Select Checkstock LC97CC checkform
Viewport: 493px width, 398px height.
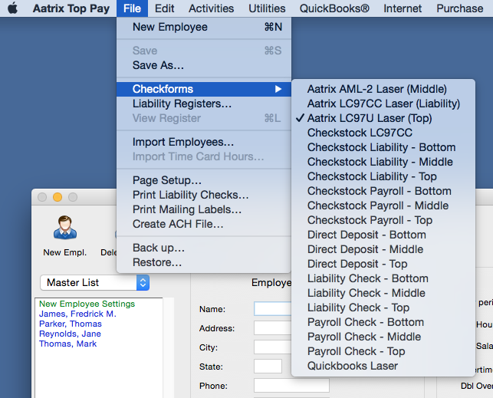pyautogui.click(x=383, y=133)
